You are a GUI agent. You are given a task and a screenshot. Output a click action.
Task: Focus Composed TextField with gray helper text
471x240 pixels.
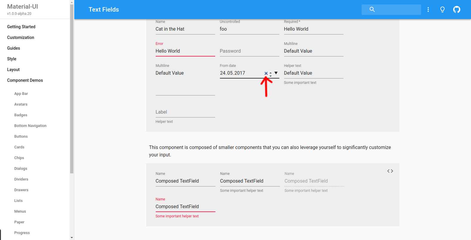click(250, 181)
